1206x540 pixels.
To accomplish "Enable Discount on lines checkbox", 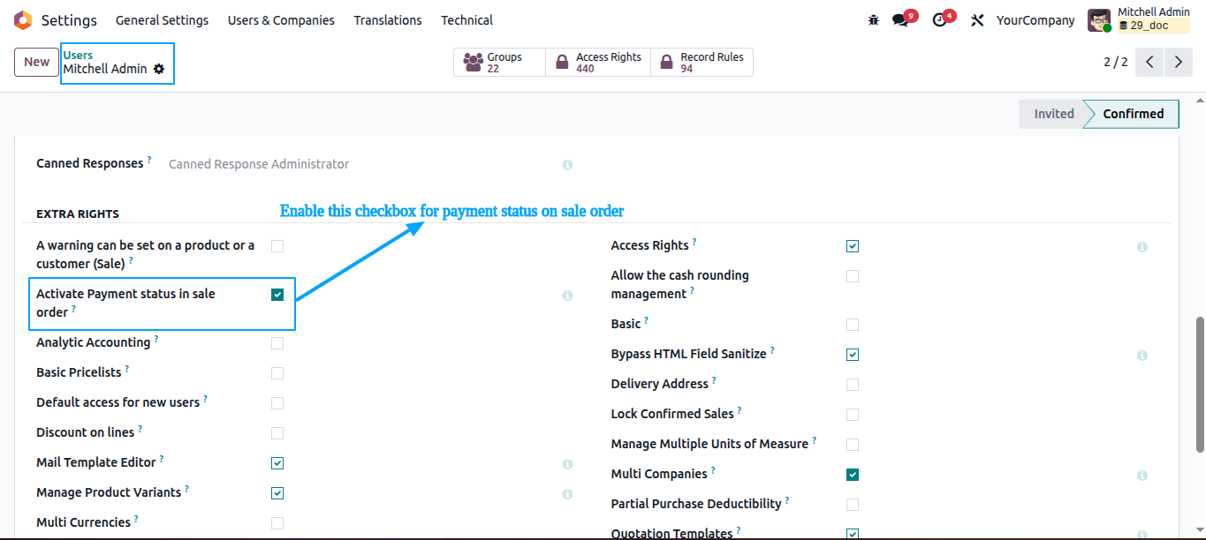I will tap(277, 433).
